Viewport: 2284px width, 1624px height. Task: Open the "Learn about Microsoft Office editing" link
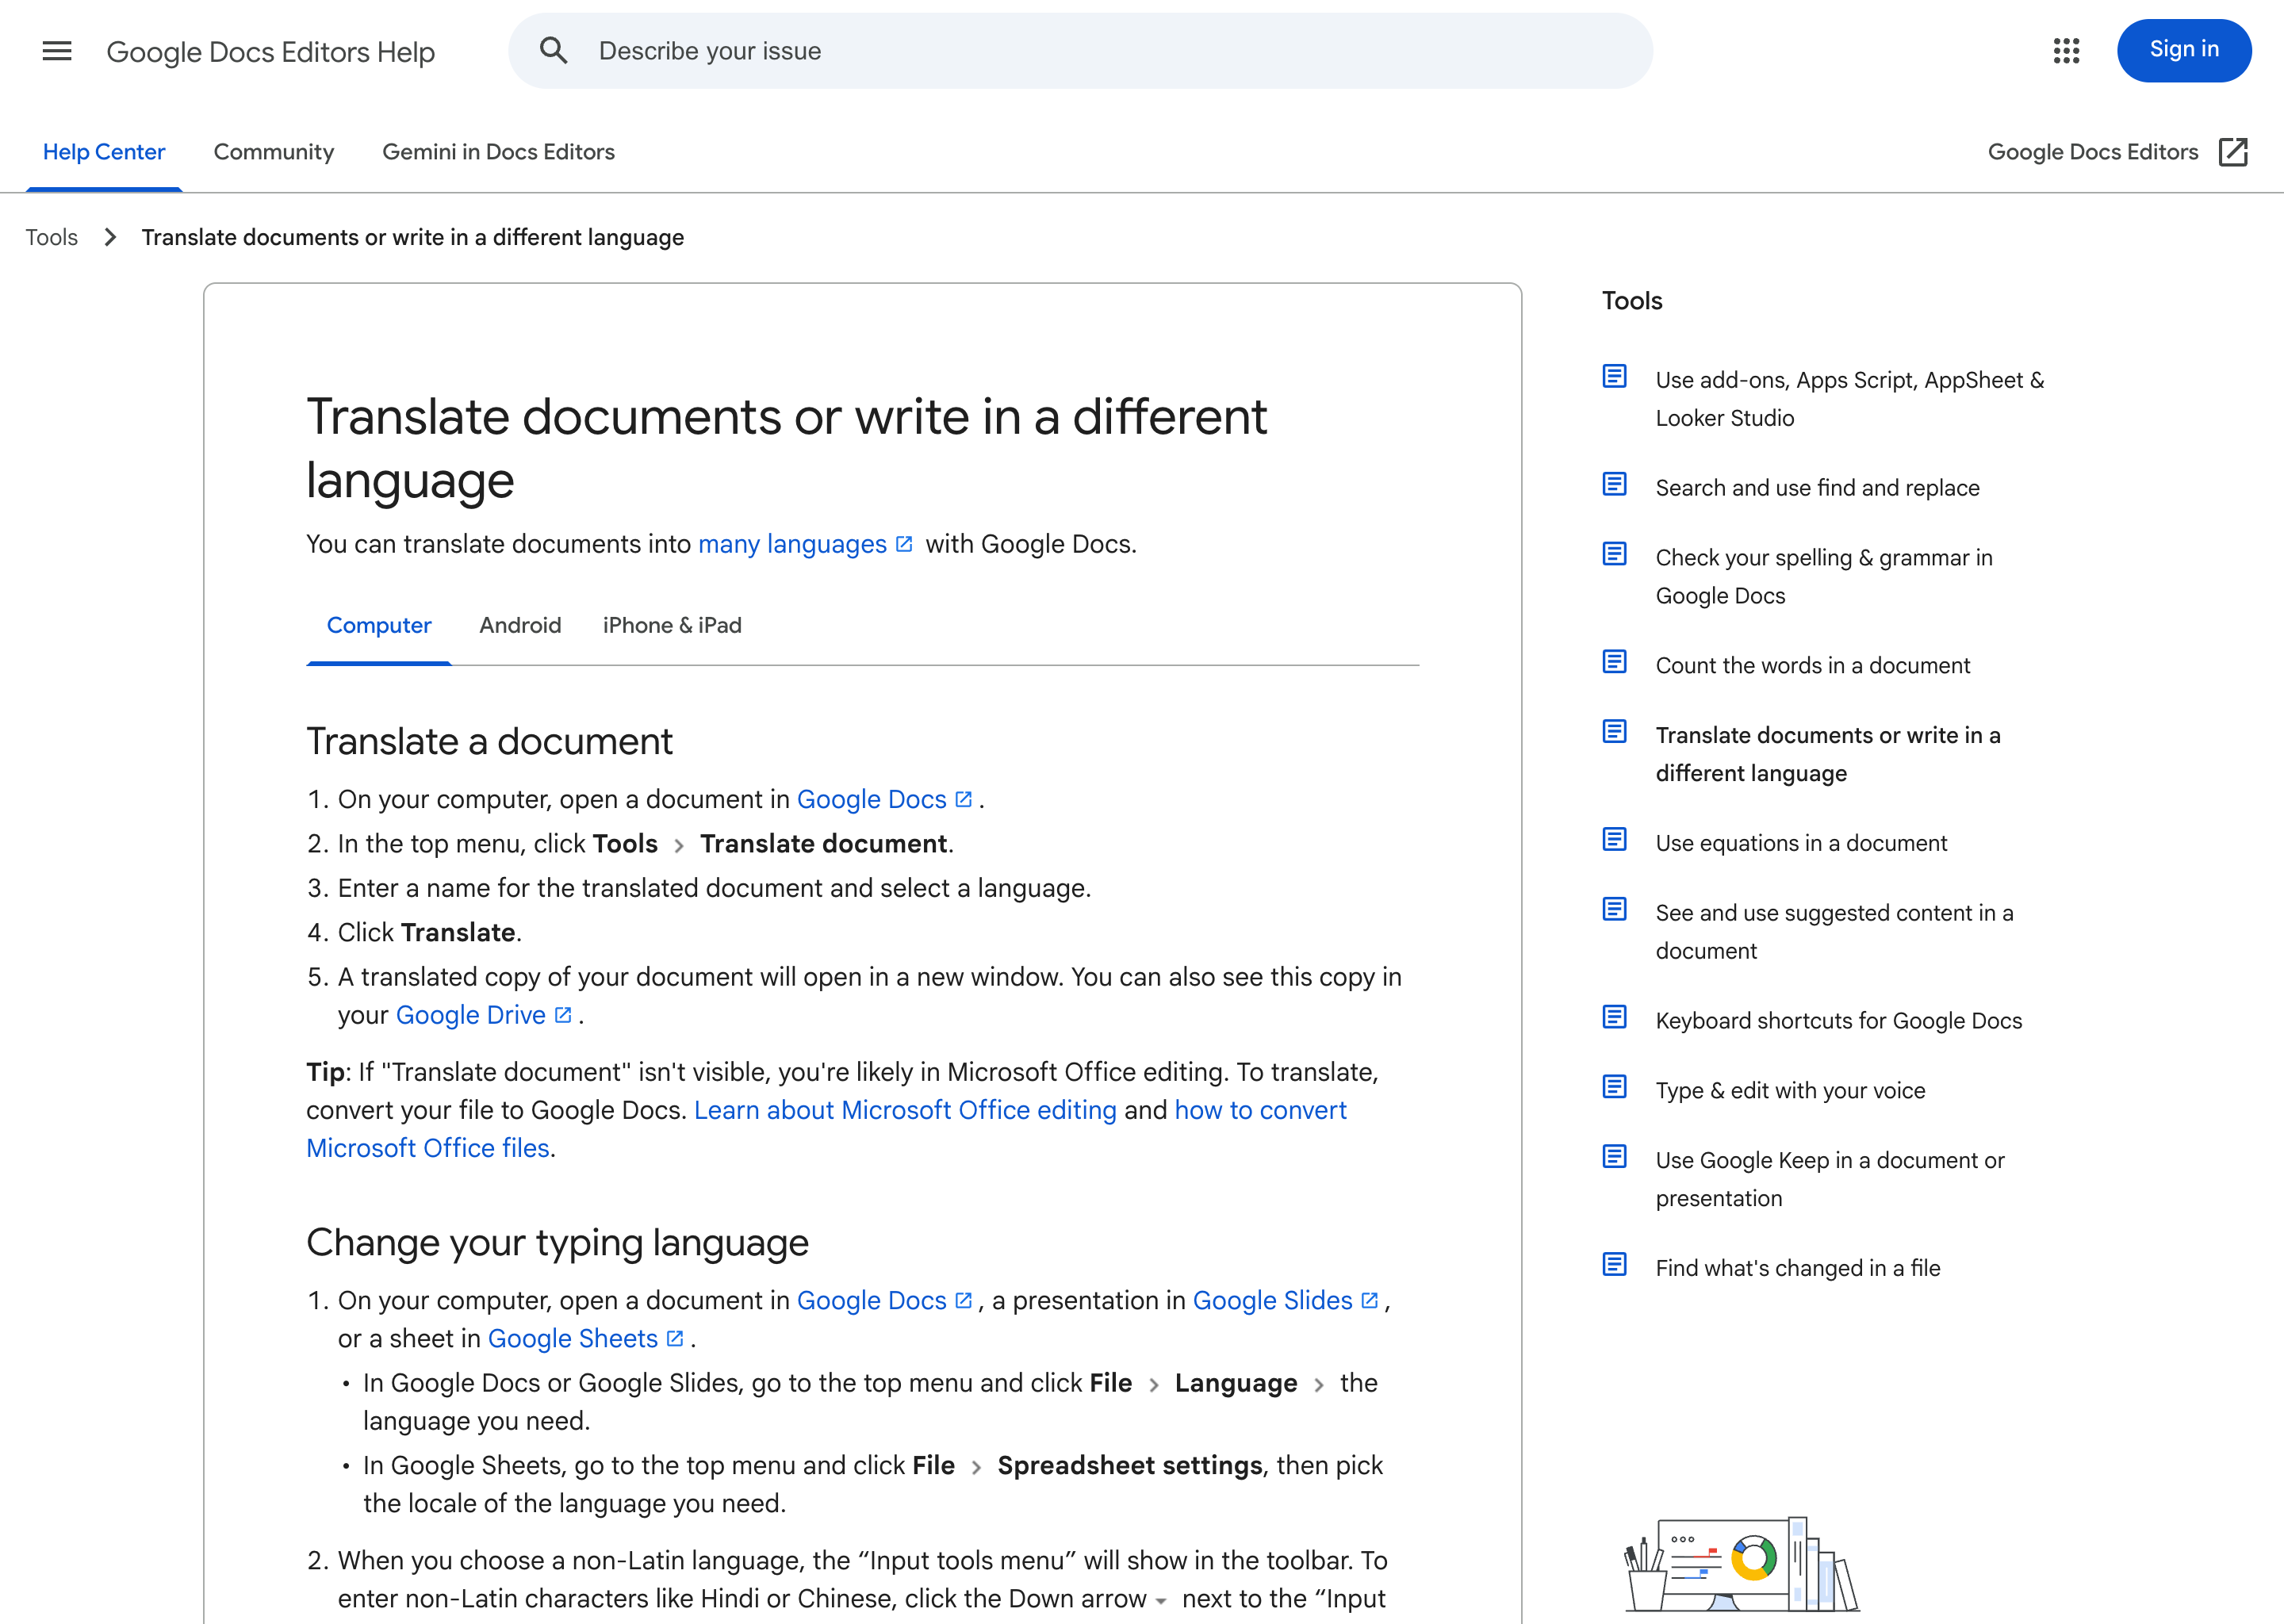click(x=906, y=1110)
